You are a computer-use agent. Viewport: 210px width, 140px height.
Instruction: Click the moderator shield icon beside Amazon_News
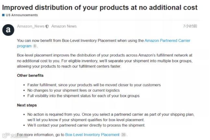[x=47, y=26]
